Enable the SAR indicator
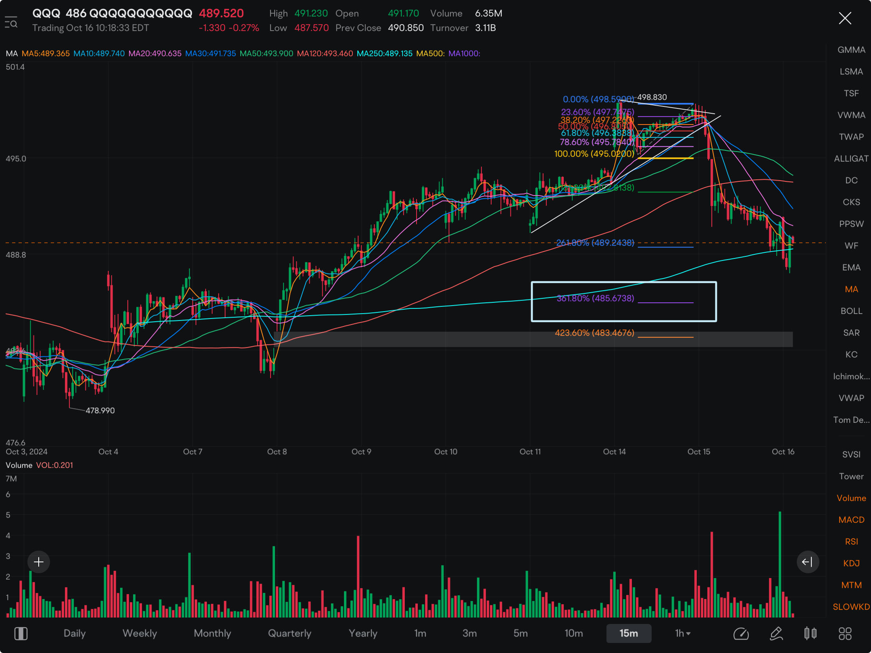871x653 pixels. pyautogui.click(x=851, y=333)
